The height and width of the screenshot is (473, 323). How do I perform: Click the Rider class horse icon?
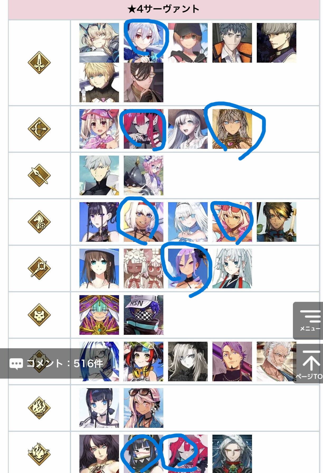tap(39, 222)
